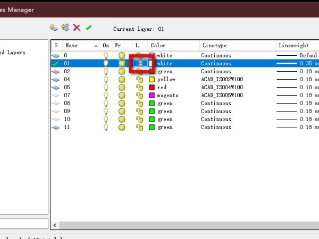Click the lock icon for layer 05
The height and width of the screenshot is (239, 319).
(x=140, y=88)
